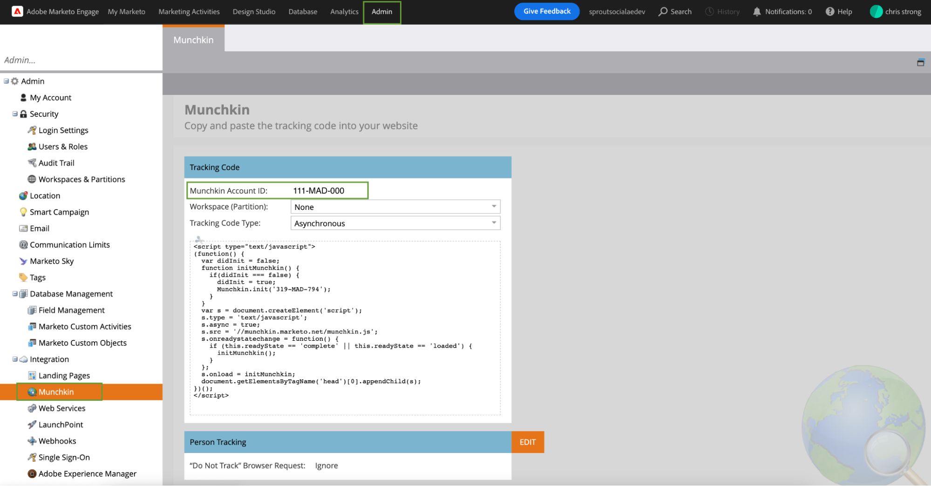The image size is (931, 486).
Task: Collapse the Security tree node
Action: pos(14,114)
